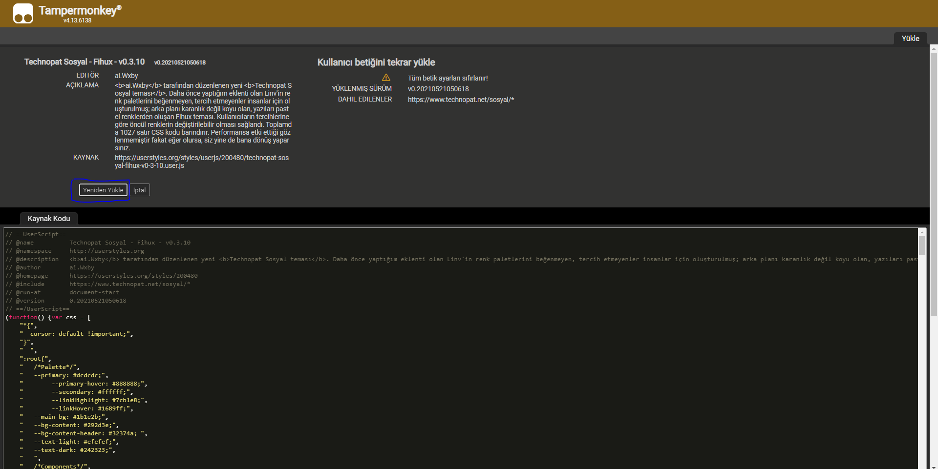
Task: Open the Yükle tab
Action: (x=910, y=39)
